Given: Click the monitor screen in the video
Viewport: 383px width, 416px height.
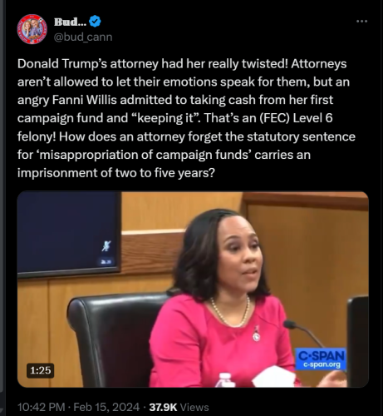Looking at the screenshot, I should pos(69,234).
